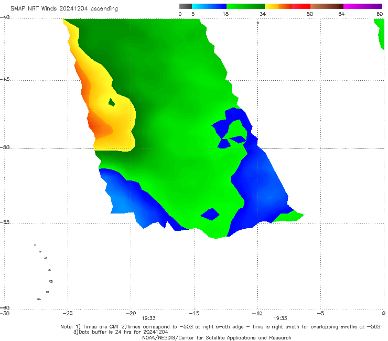This screenshot has height=341, width=388.
Task: Click the NOAA/NESDIS credit line
Action: point(217,337)
